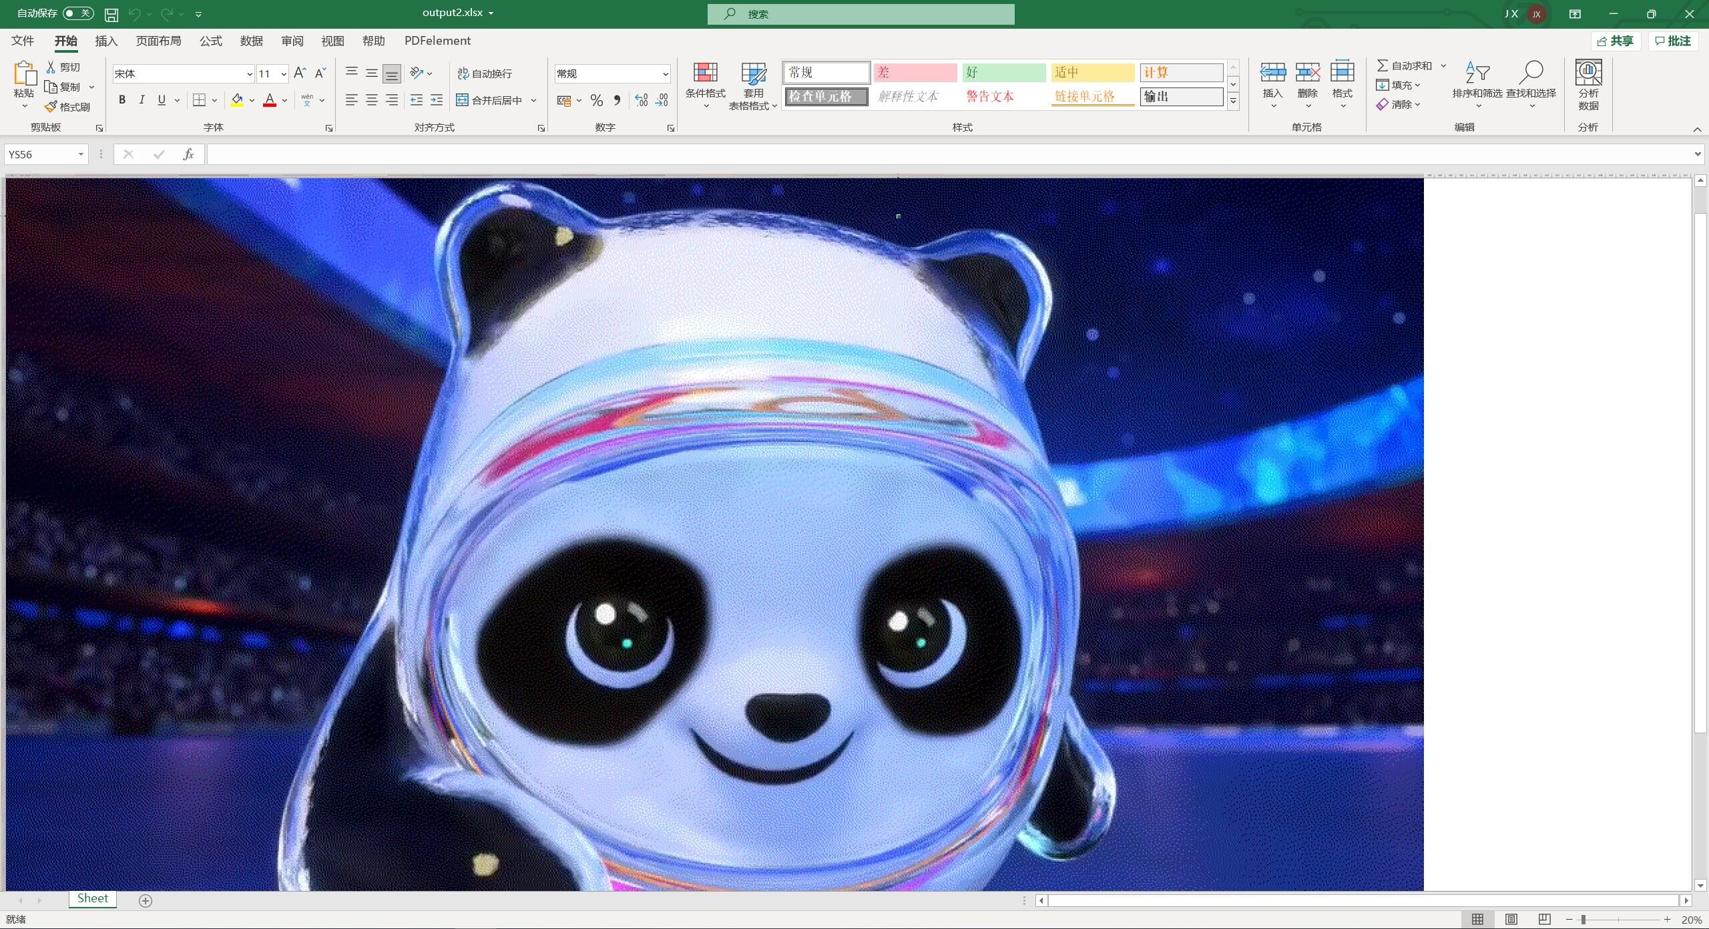Toggle the AutoSave switch
Screen dimensions: 1709x929
(x=78, y=13)
